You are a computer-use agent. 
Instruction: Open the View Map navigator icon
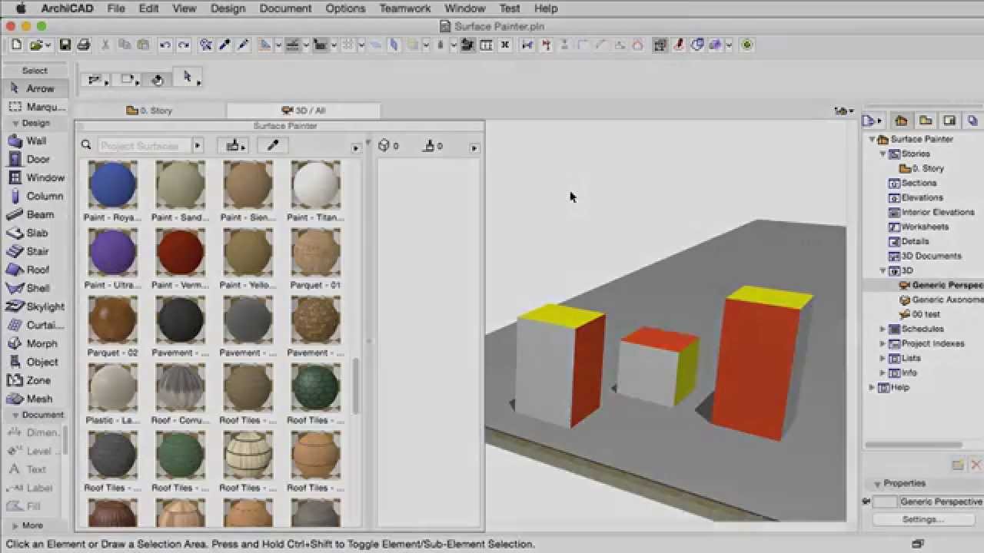pos(926,121)
